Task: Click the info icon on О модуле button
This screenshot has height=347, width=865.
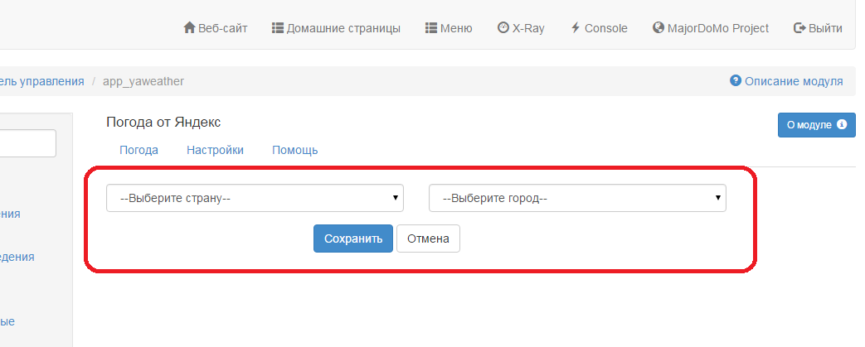Action: click(842, 125)
